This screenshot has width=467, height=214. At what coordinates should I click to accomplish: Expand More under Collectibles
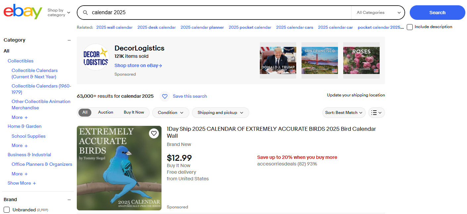coord(20,117)
